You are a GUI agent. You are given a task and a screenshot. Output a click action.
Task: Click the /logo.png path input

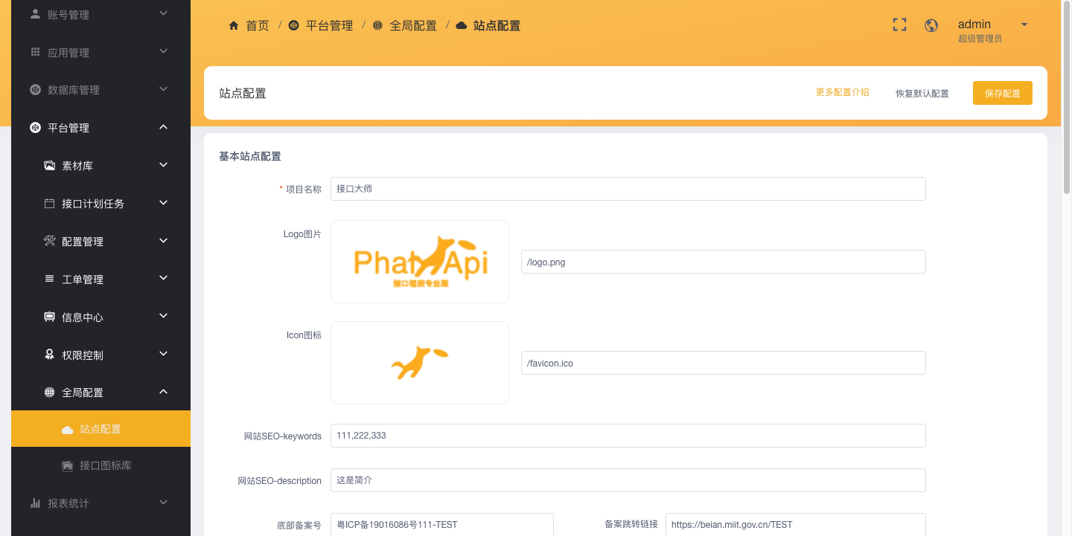click(724, 262)
